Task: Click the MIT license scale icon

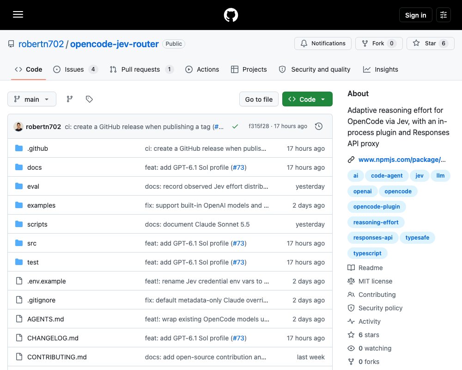Action: pos(351,281)
